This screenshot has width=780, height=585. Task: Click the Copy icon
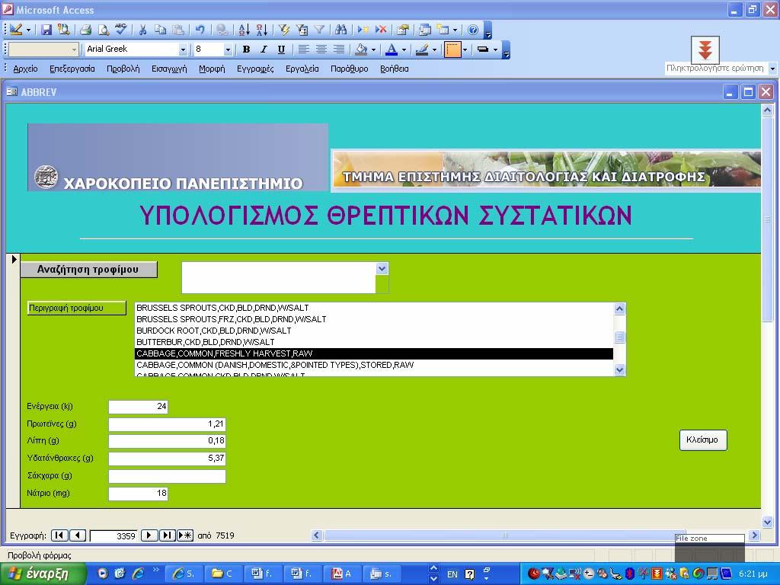tap(160, 30)
